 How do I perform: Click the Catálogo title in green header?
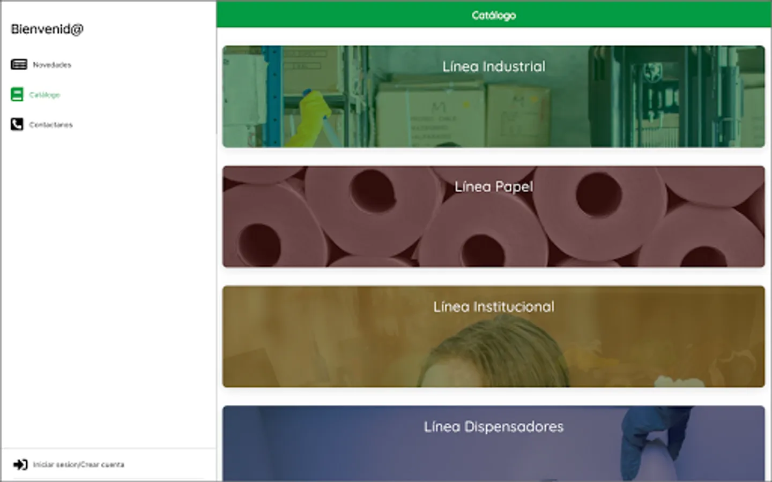point(494,15)
